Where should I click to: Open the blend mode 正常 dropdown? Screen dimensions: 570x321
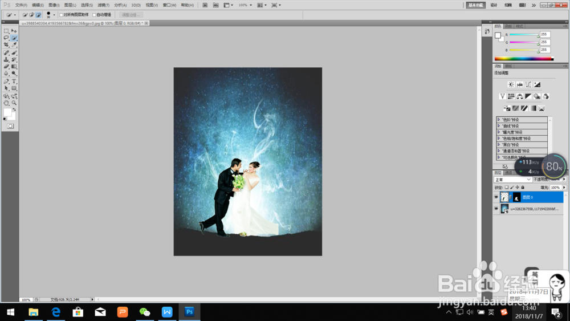(x=513, y=180)
